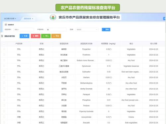Switch to the export statistics analysis tab
Image resolution: width=166 pixels, height=124 pixels.
(9, 19)
